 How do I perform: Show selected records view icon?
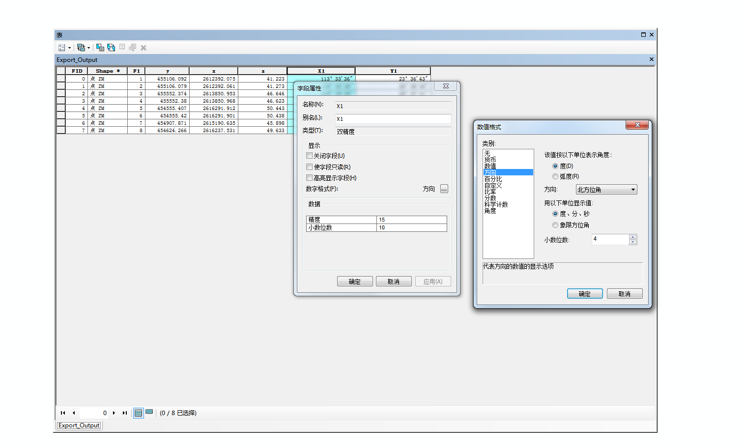coord(149,412)
